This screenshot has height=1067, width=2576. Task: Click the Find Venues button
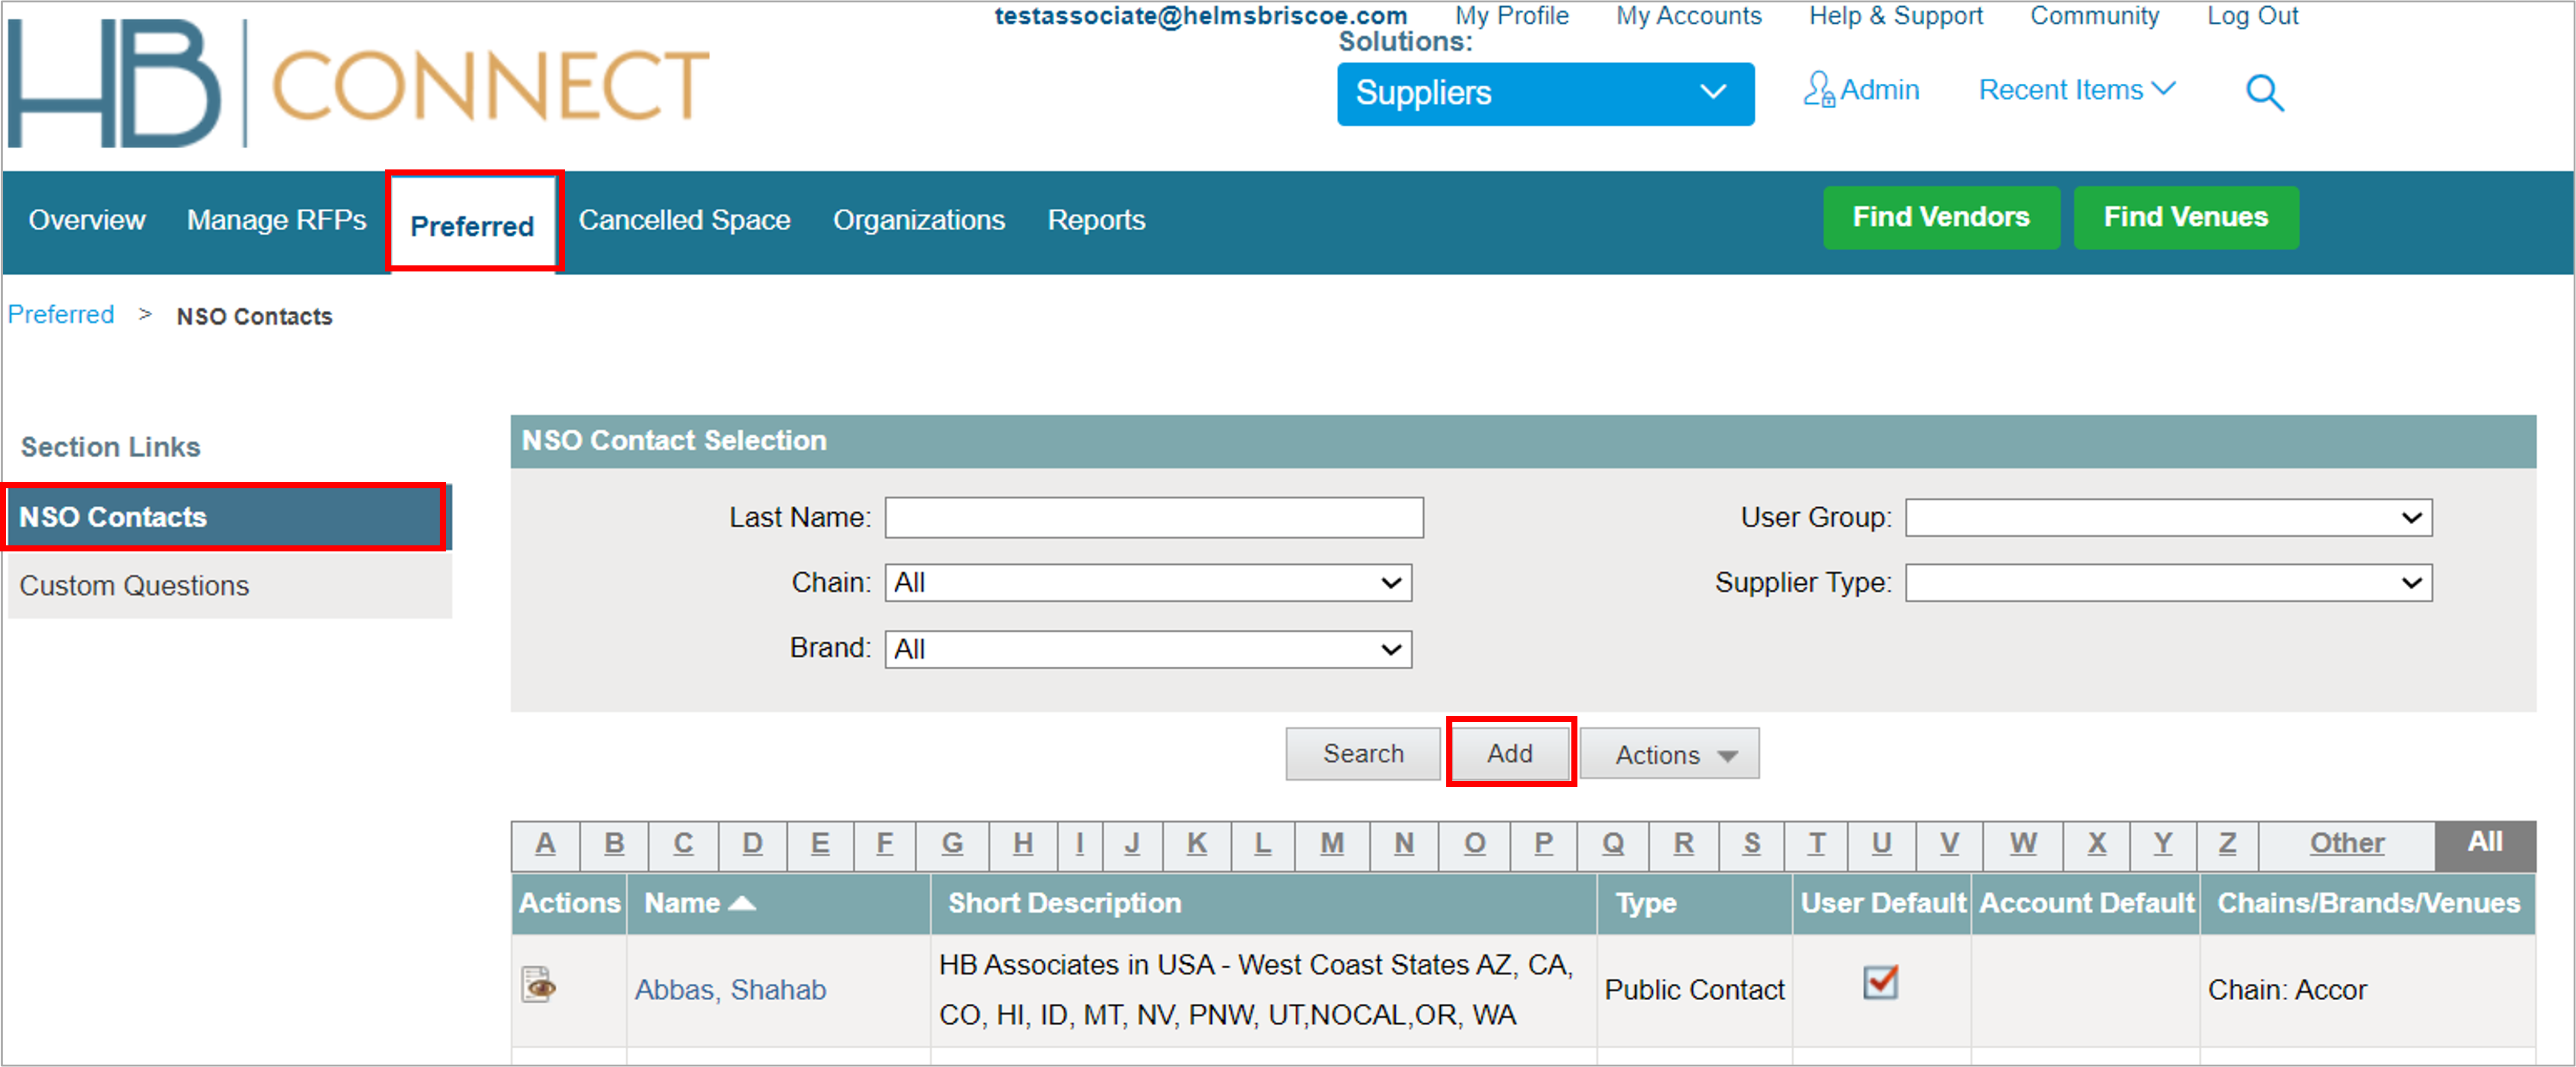point(2185,217)
